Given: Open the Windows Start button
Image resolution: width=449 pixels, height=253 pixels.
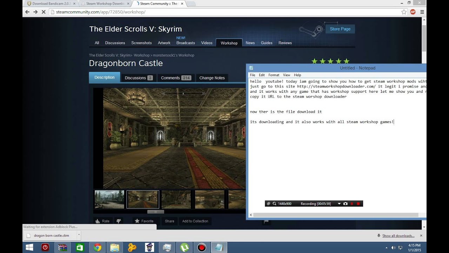Looking at the screenshot, I should (29, 247).
